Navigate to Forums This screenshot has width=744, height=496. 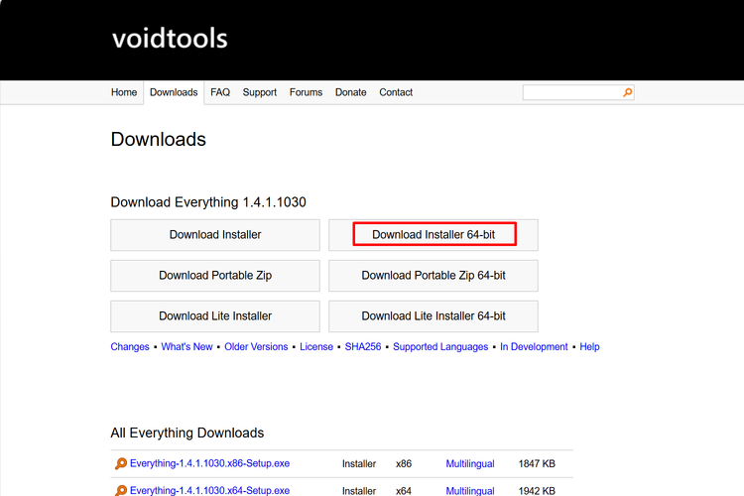306,92
